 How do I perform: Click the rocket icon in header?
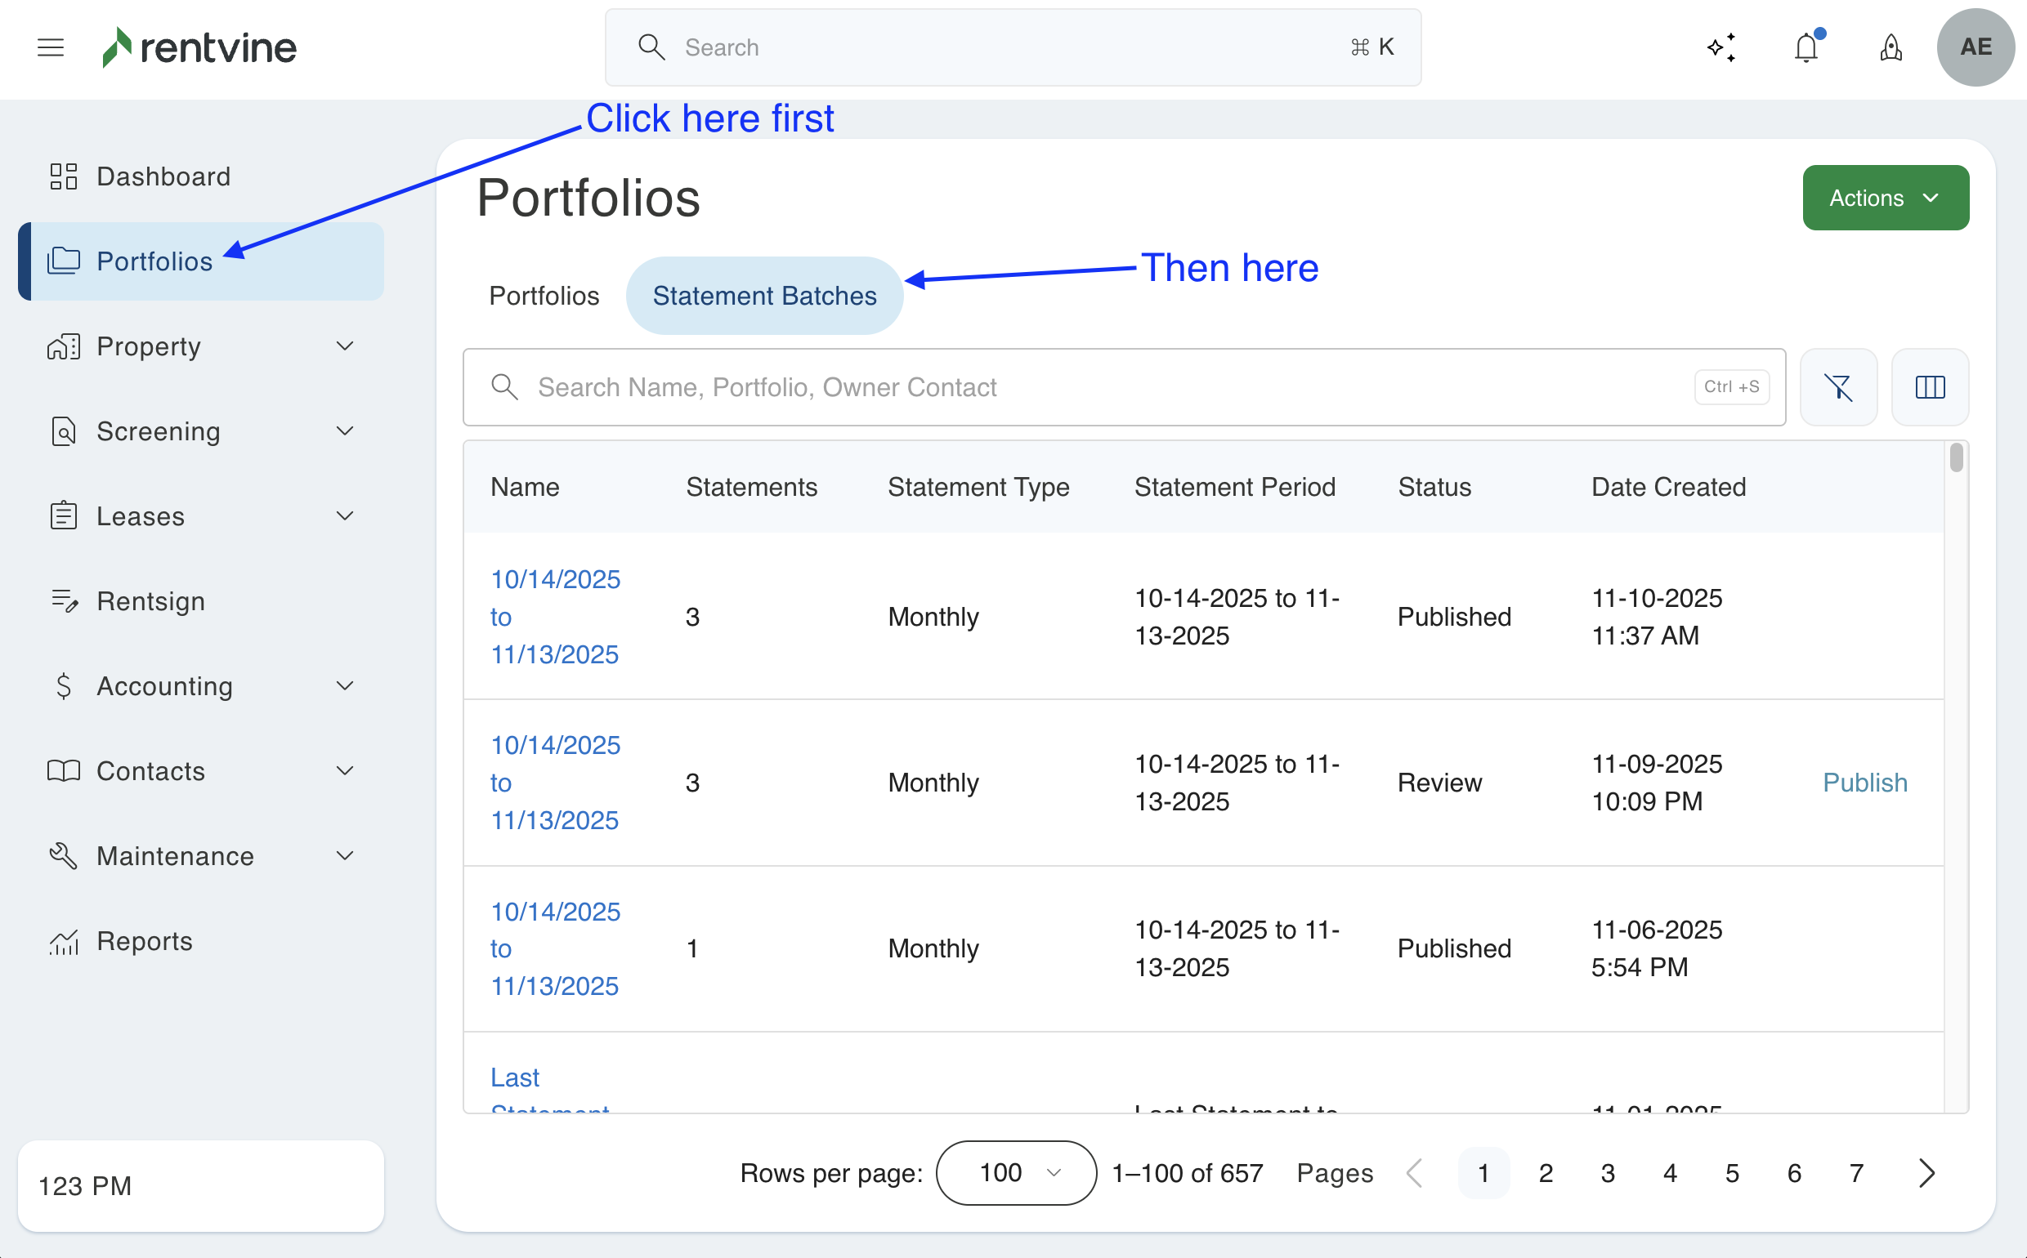pos(1891,47)
